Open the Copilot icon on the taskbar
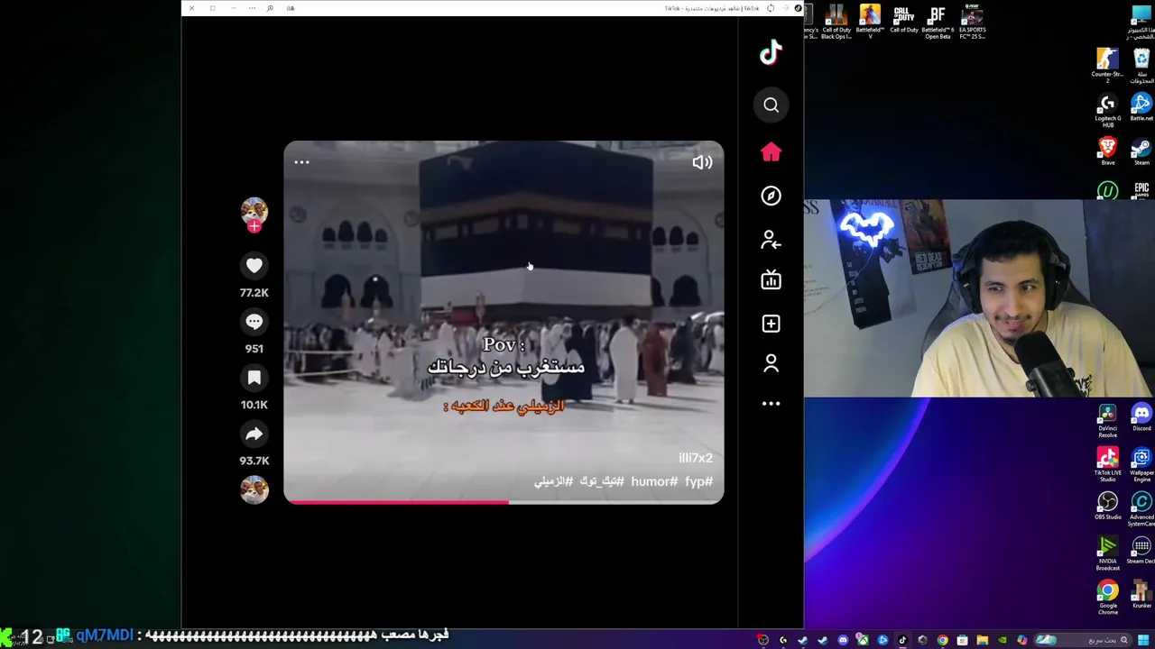This screenshot has width=1155, height=649. coord(1022,640)
